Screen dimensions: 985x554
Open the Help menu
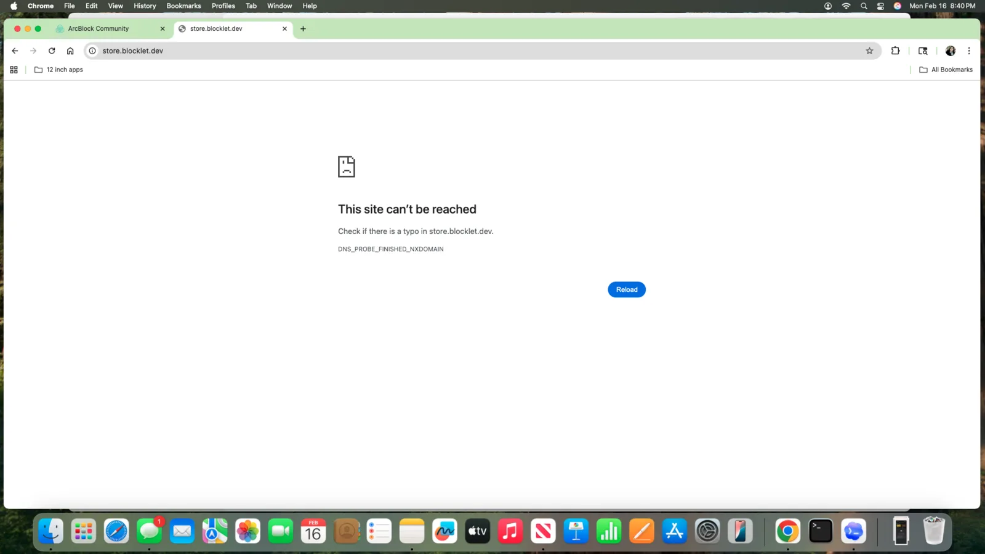[310, 6]
